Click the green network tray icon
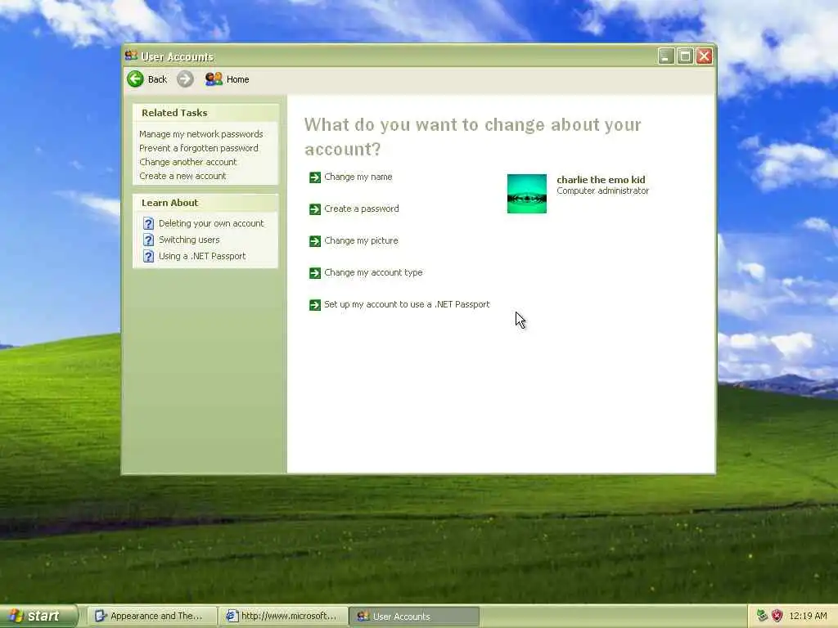The width and height of the screenshot is (838, 628). [x=762, y=616]
